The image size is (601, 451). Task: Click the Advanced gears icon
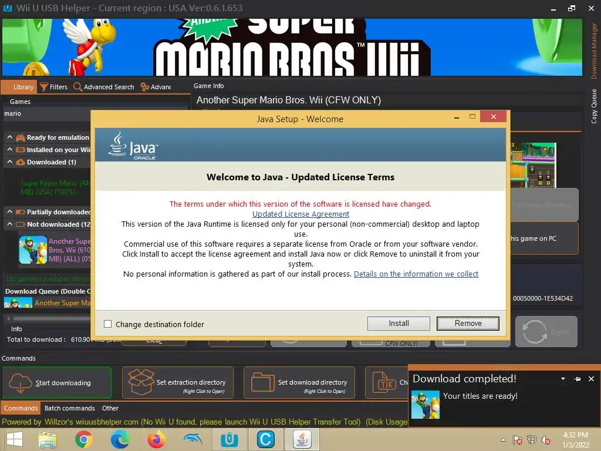144,87
